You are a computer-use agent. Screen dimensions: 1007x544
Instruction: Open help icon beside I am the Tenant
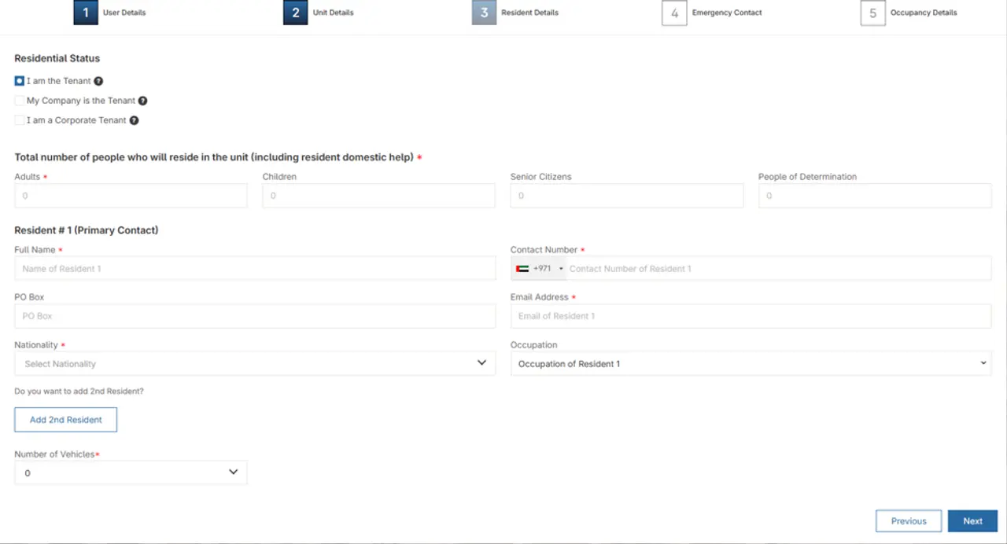click(98, 81)
